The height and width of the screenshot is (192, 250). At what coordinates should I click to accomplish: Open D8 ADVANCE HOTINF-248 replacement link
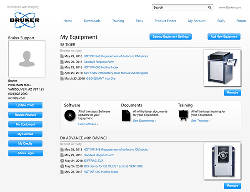(115, 149)
